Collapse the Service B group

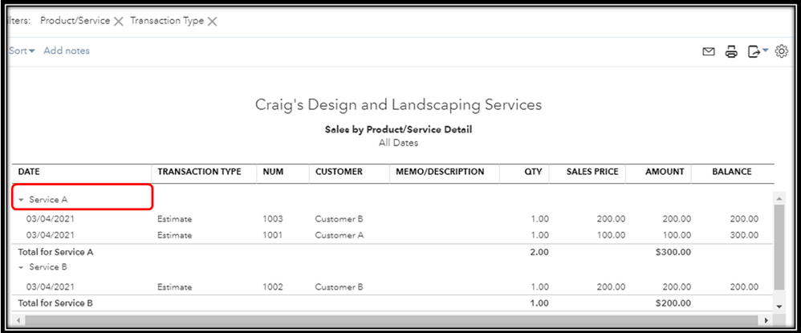click(21, 267)
